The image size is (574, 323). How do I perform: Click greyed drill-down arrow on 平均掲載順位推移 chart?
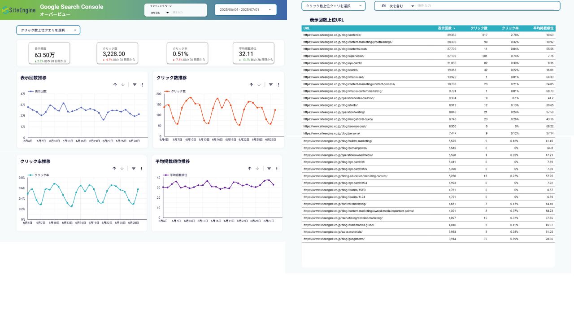(257, 168)
